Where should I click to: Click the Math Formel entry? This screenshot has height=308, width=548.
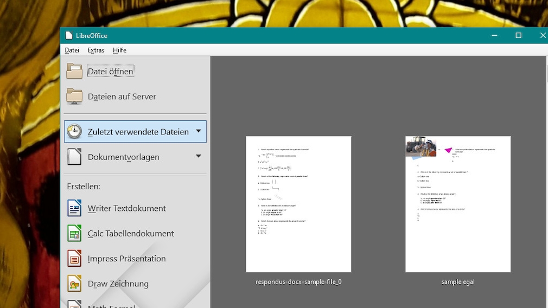(111, 305)
